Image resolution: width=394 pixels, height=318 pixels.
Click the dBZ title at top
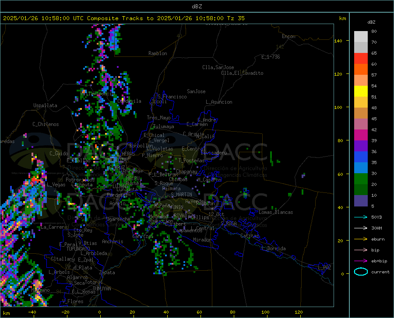click(x=197, y=7)
